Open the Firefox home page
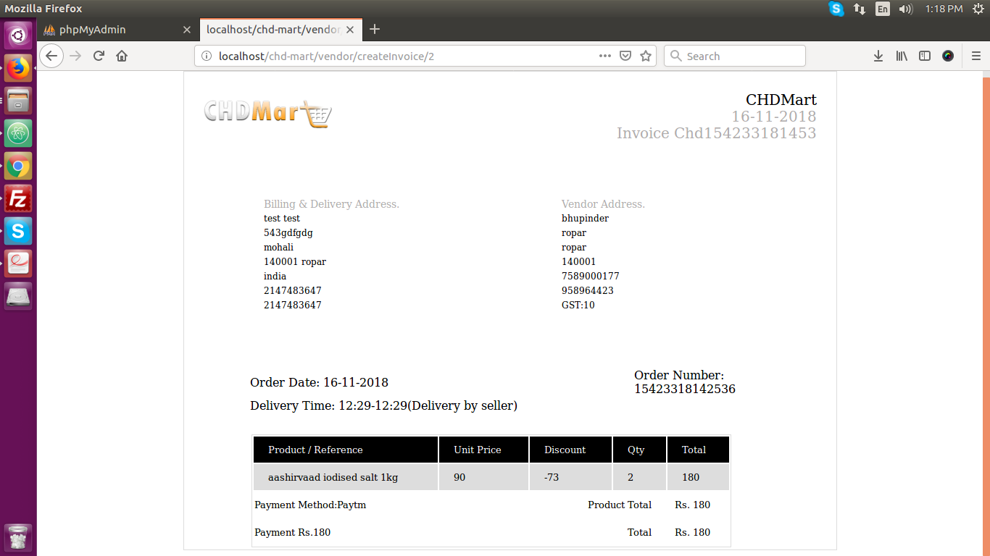This screenshot has height=556, width=990. 122,56
